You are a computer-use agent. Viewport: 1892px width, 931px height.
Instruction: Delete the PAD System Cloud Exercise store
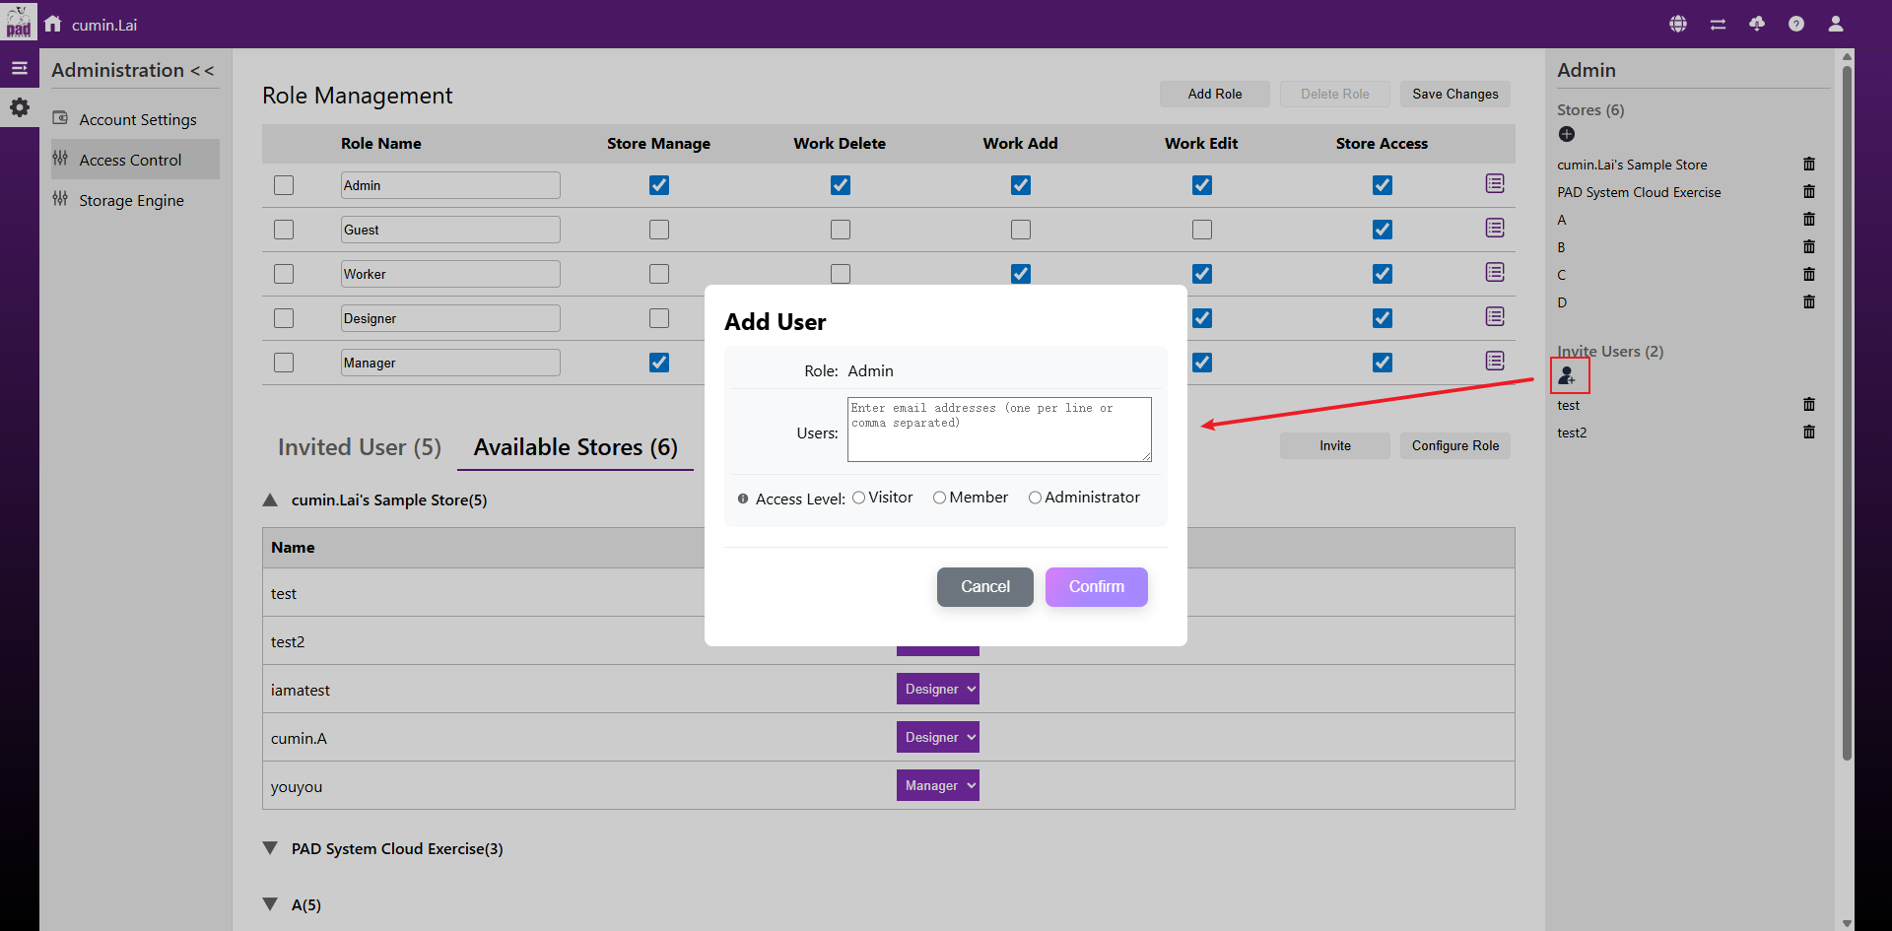pos(1808,192)
